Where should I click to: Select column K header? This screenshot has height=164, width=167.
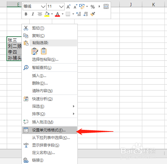click(x=154, y=5)
